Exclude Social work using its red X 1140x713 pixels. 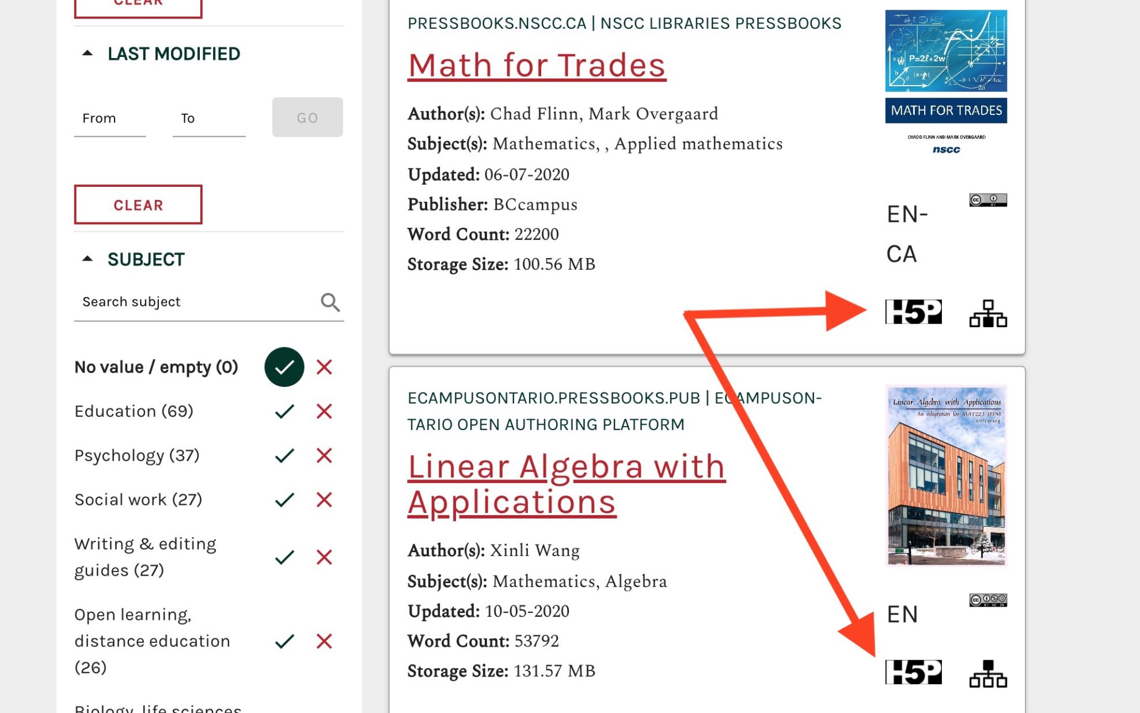tap(324, 499)
